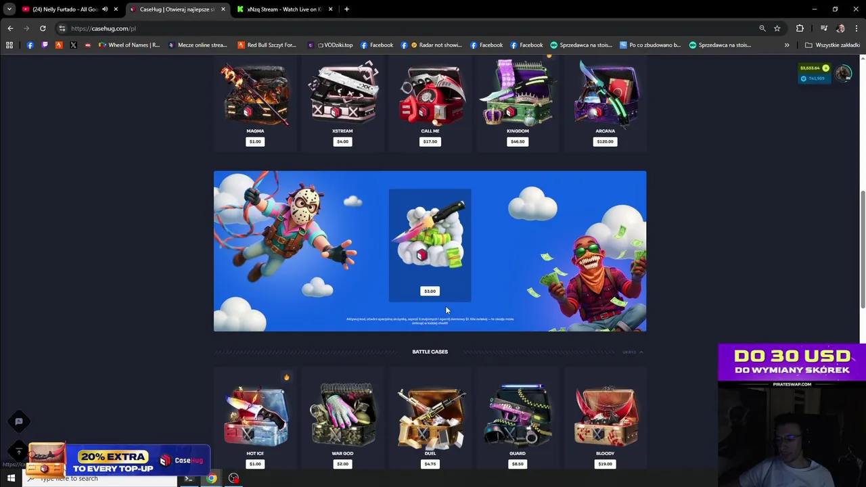The image size is (866, 487).
Task: Open the XSTREAM case thumbnail
Action: (343, 93)
